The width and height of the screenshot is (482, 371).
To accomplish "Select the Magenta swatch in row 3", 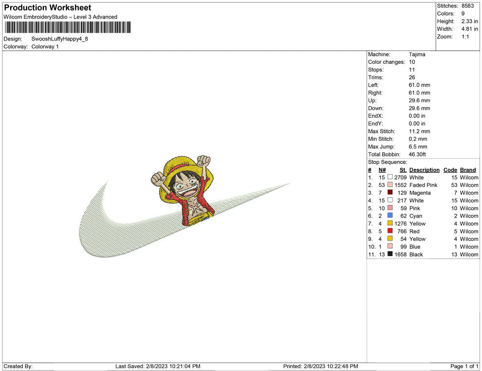I will tap(389, 193).
